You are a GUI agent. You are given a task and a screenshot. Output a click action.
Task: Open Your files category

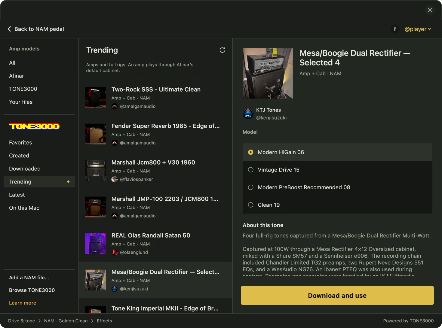pos(39,102)
